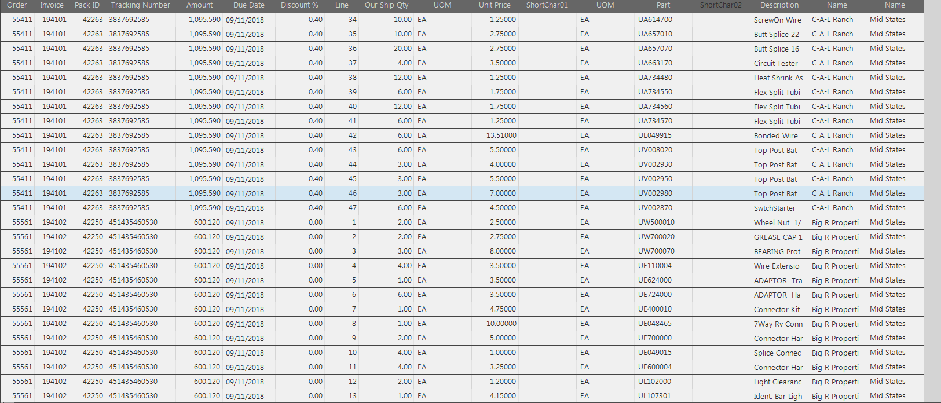Image resolution: width=941 pixels, height=403 pixels.
Task: Select part cell UA734570
Action: point(656,121)
